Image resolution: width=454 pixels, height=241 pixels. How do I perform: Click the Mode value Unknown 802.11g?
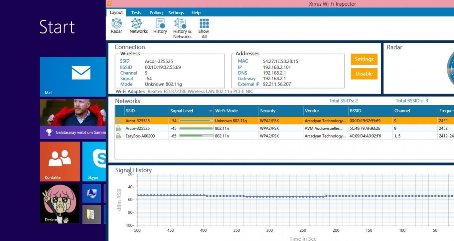(163, 84)
